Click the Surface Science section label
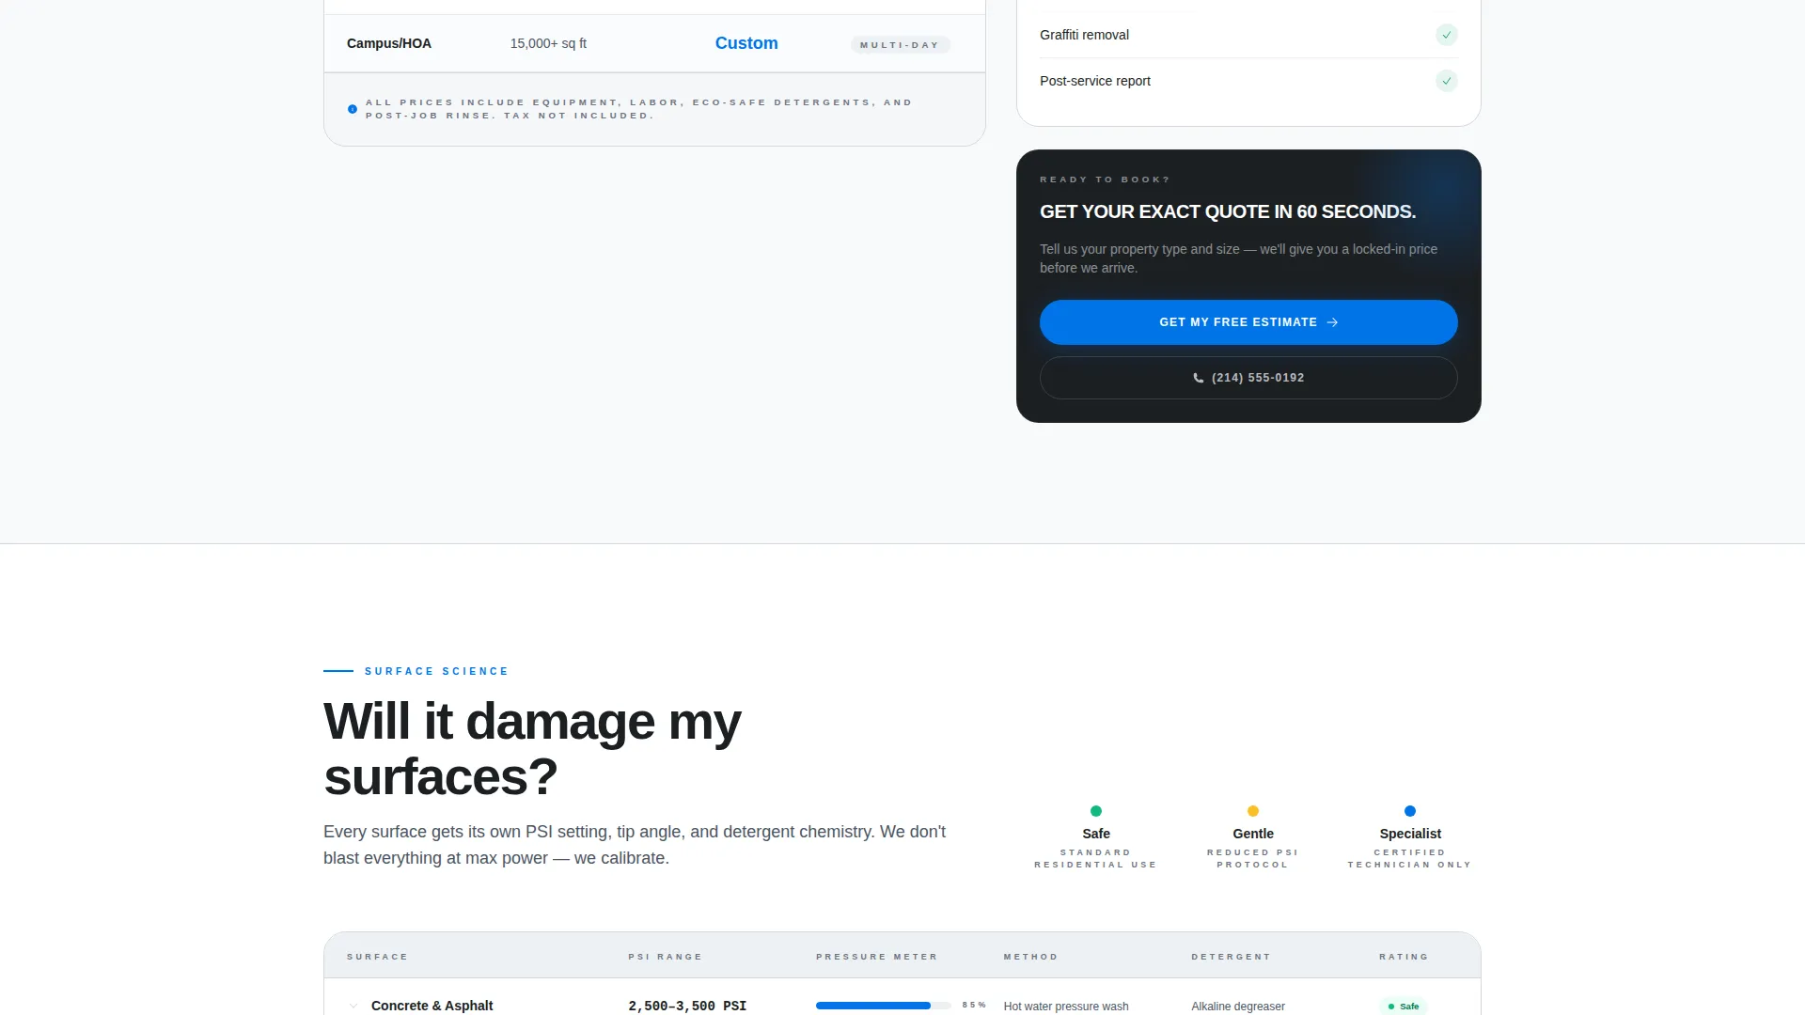This screenshot has height=1015, width=1805. point(436,671)
